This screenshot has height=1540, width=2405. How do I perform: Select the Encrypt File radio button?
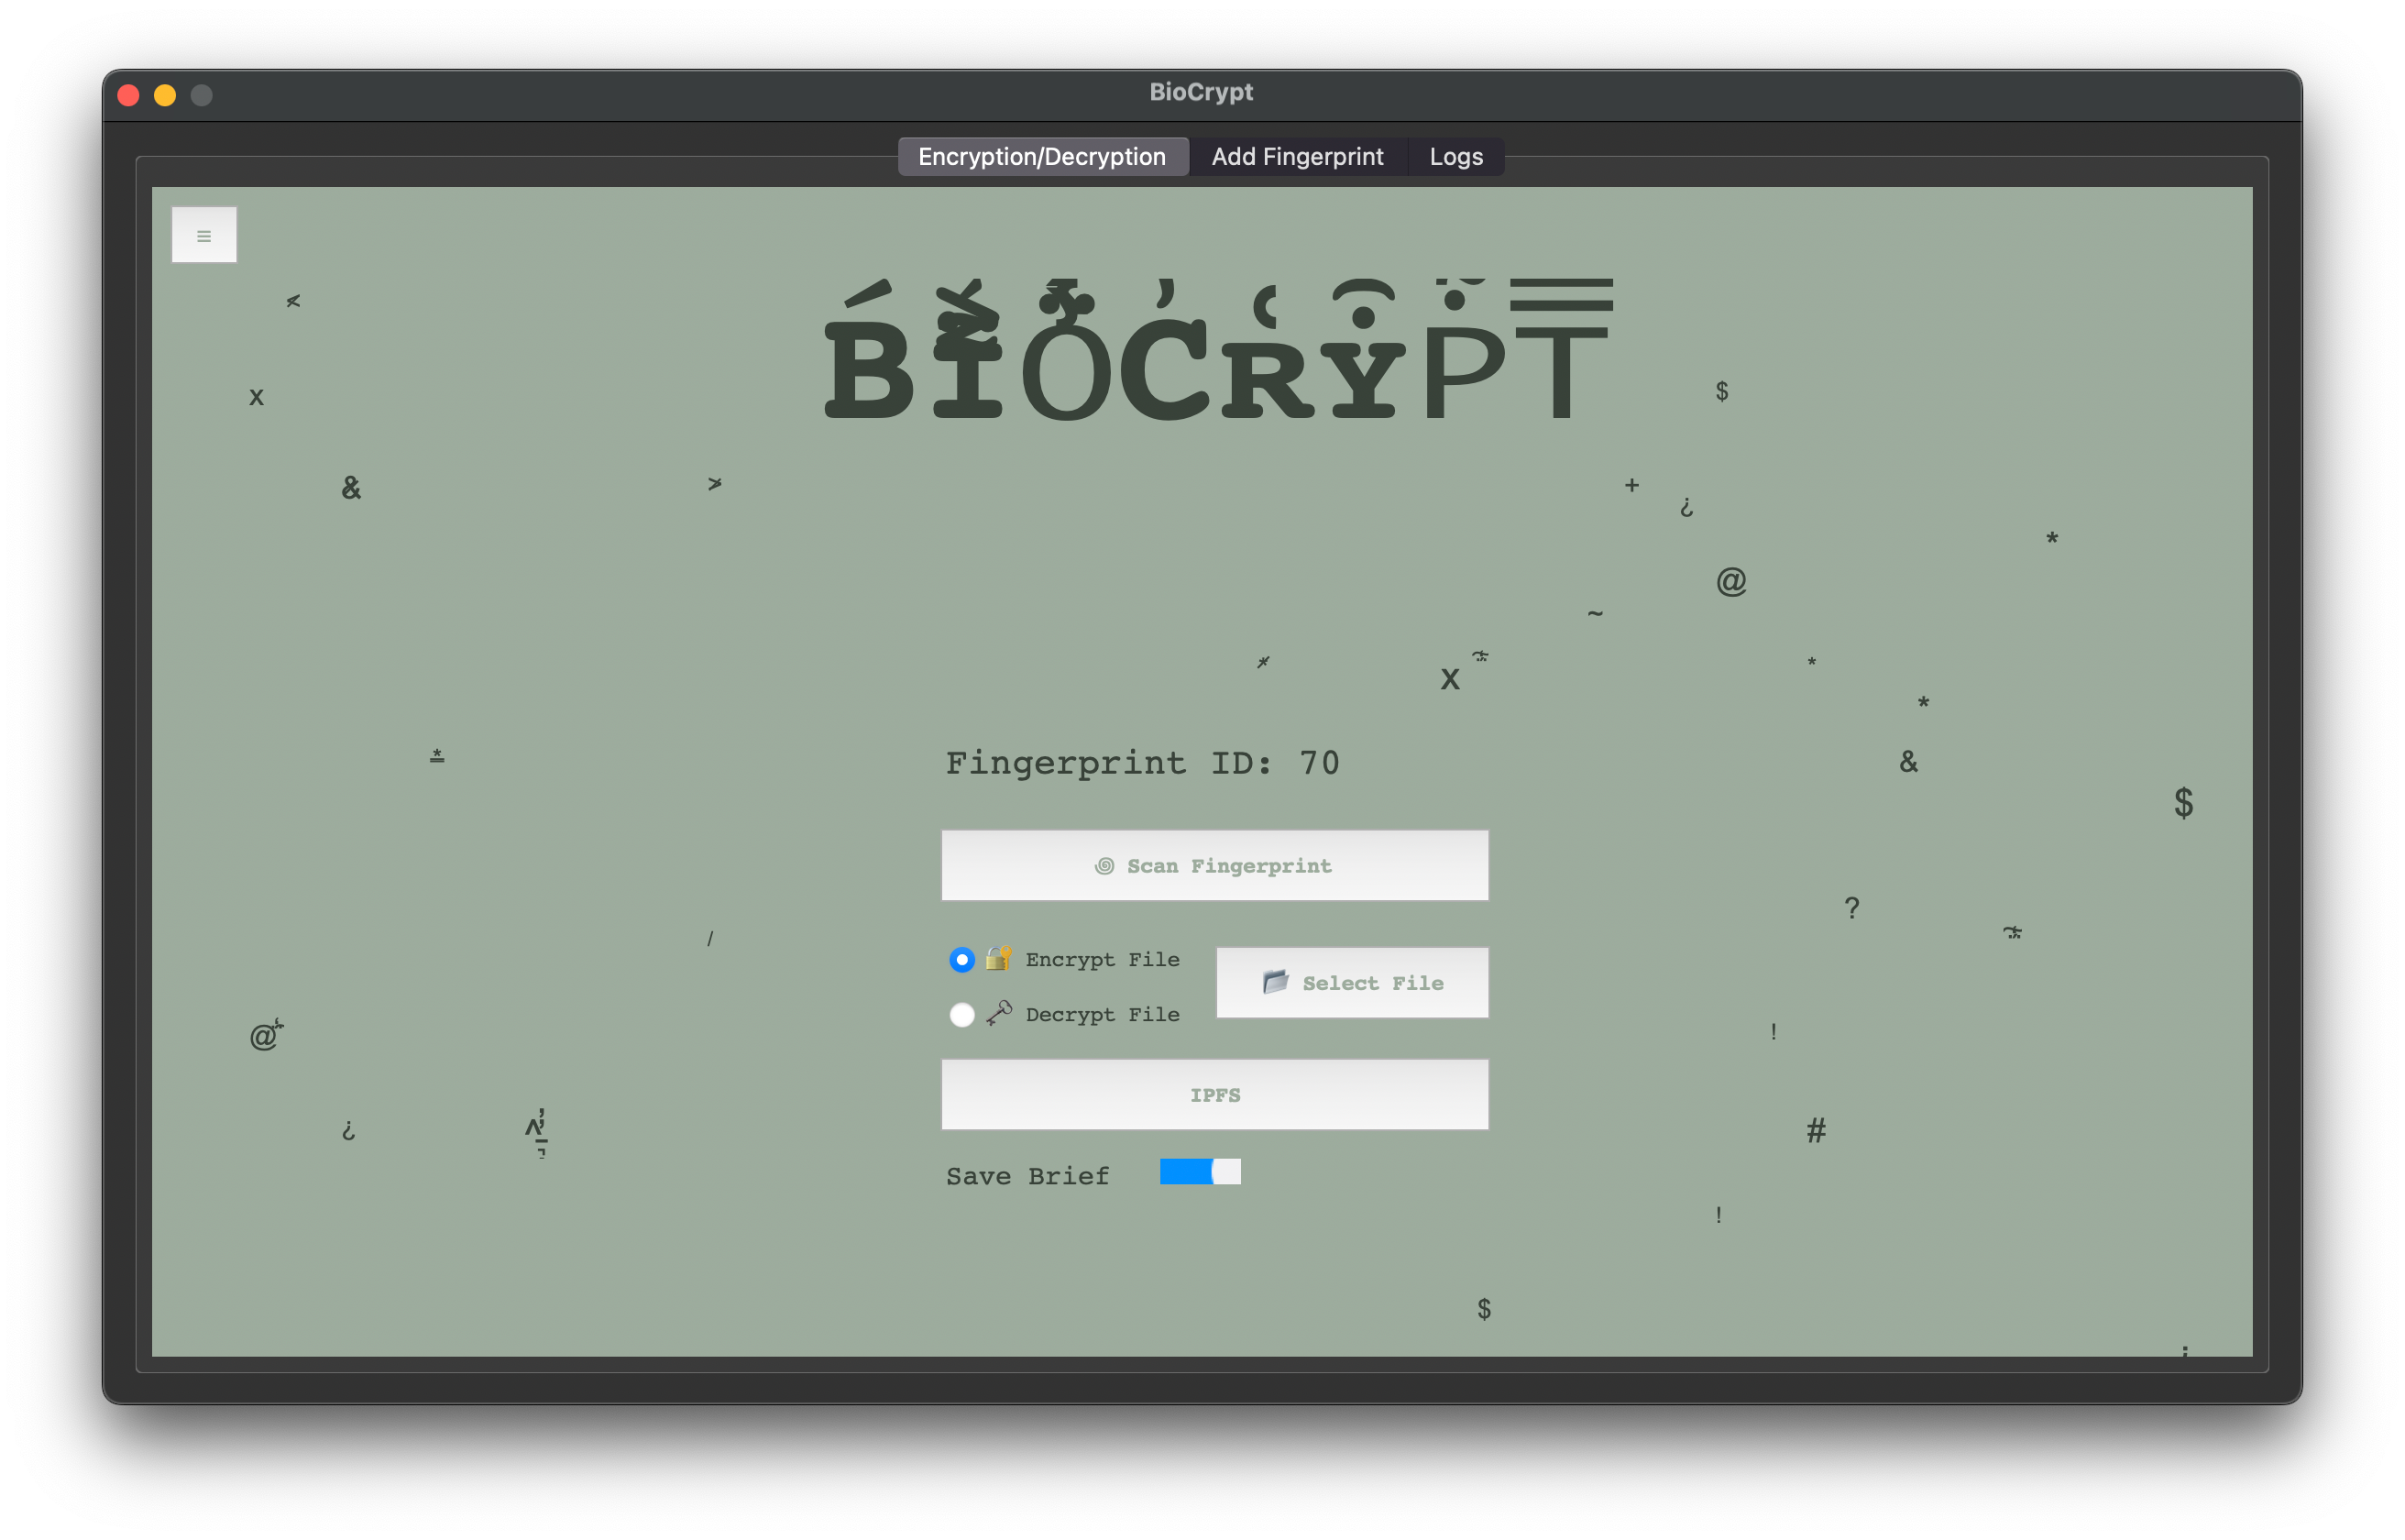[961, 960]
